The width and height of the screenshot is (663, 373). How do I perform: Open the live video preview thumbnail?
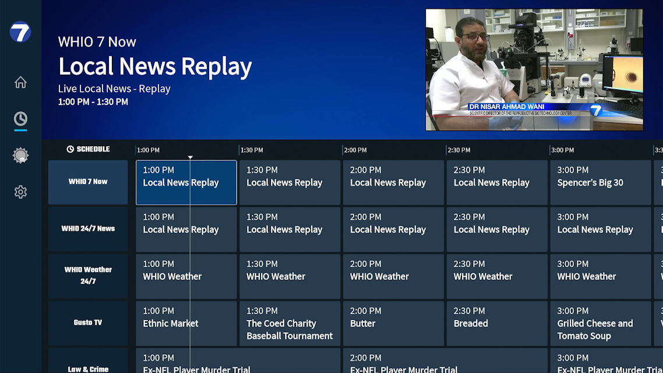click(x=534, y=70)
